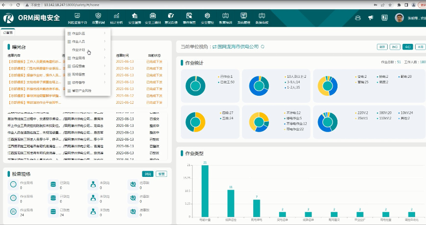Screen dimensions: 426x225
Task: Open the users group icon in header
Action: [x=357, y=18]
